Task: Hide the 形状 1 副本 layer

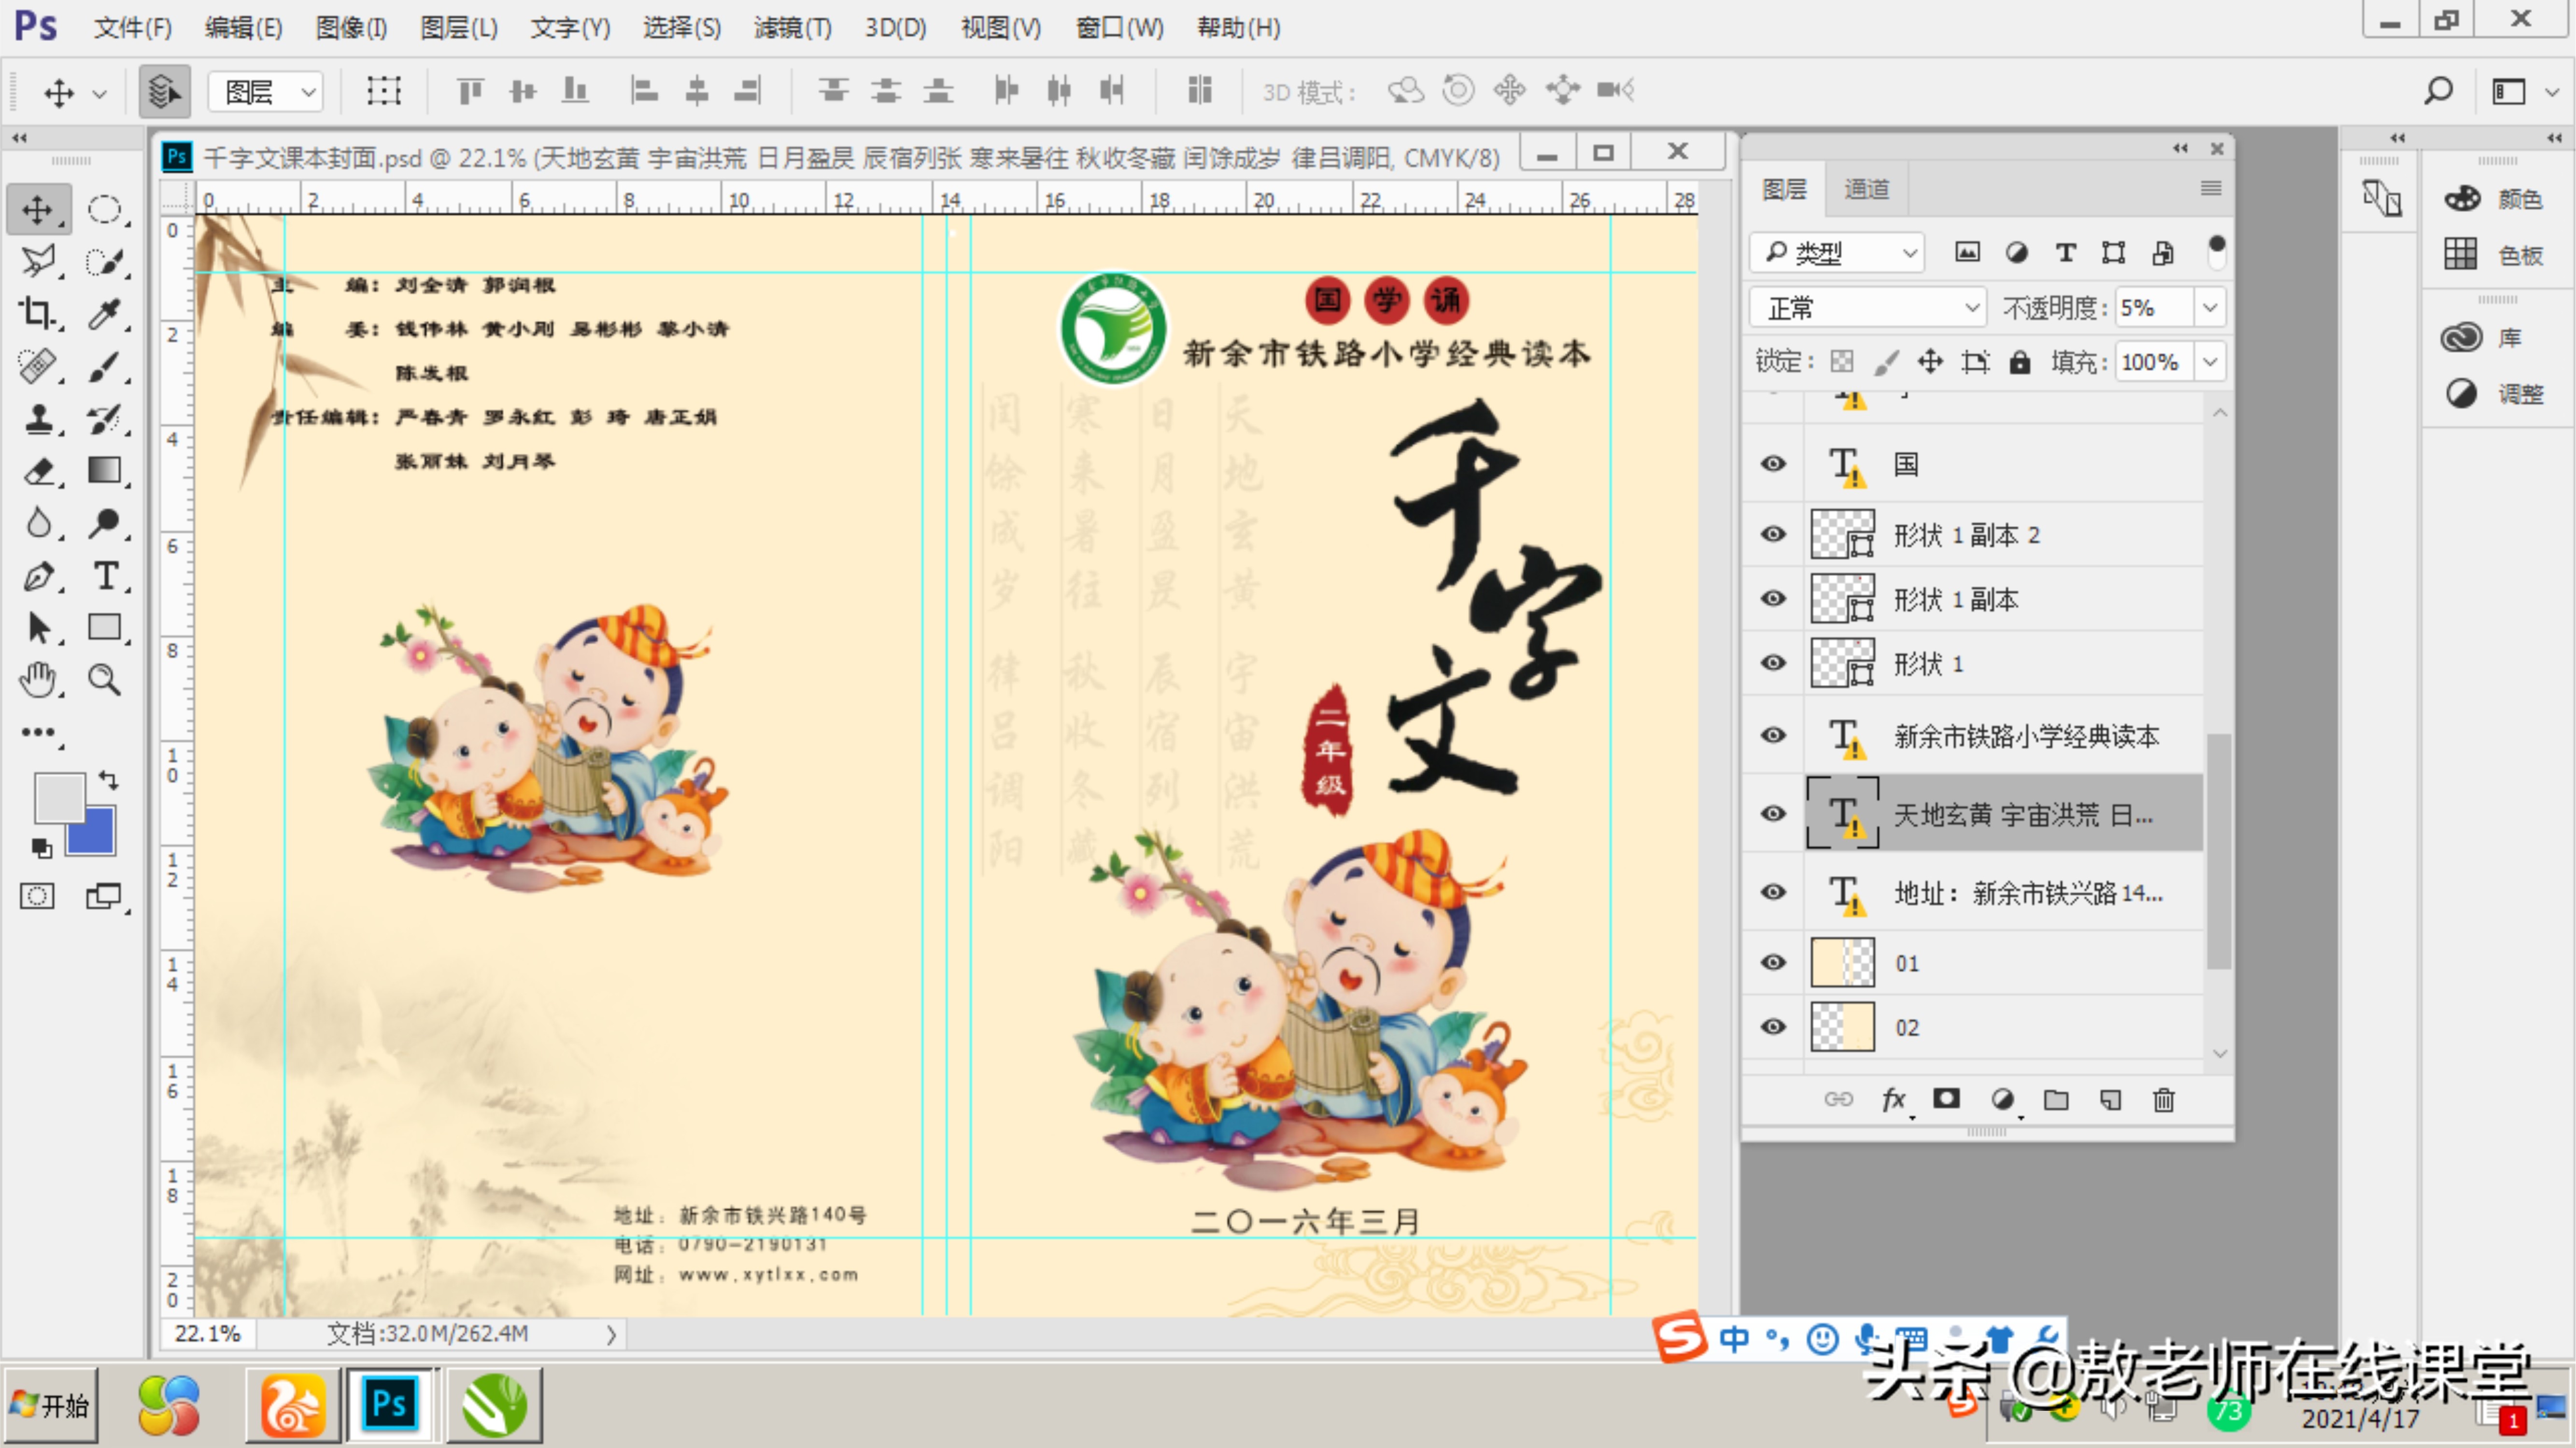Action: click(x=1773, y=599)
